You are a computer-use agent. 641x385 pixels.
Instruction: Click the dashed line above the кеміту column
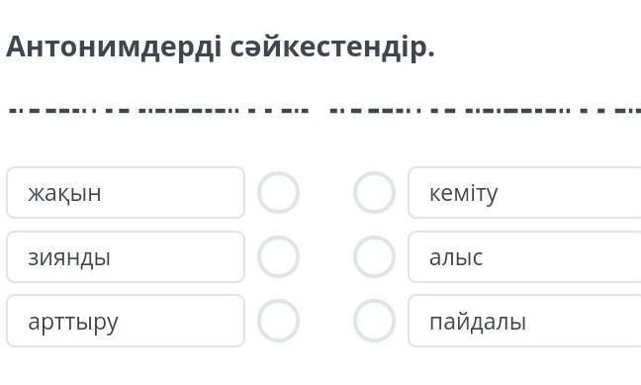tap(485, 111)
